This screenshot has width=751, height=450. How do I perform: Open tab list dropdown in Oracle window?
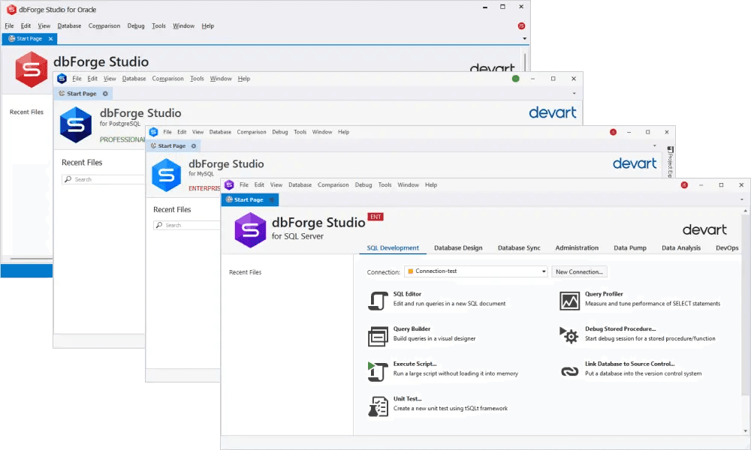pyautogui.click(x=524, y=38)
